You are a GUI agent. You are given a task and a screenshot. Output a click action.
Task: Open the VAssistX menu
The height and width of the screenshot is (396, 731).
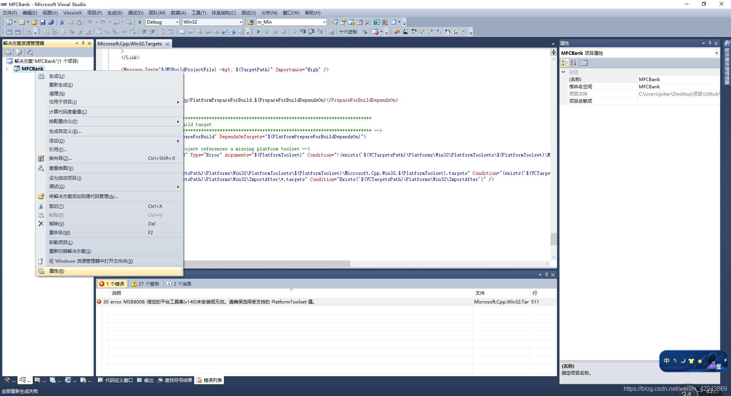tap(72, 13)
